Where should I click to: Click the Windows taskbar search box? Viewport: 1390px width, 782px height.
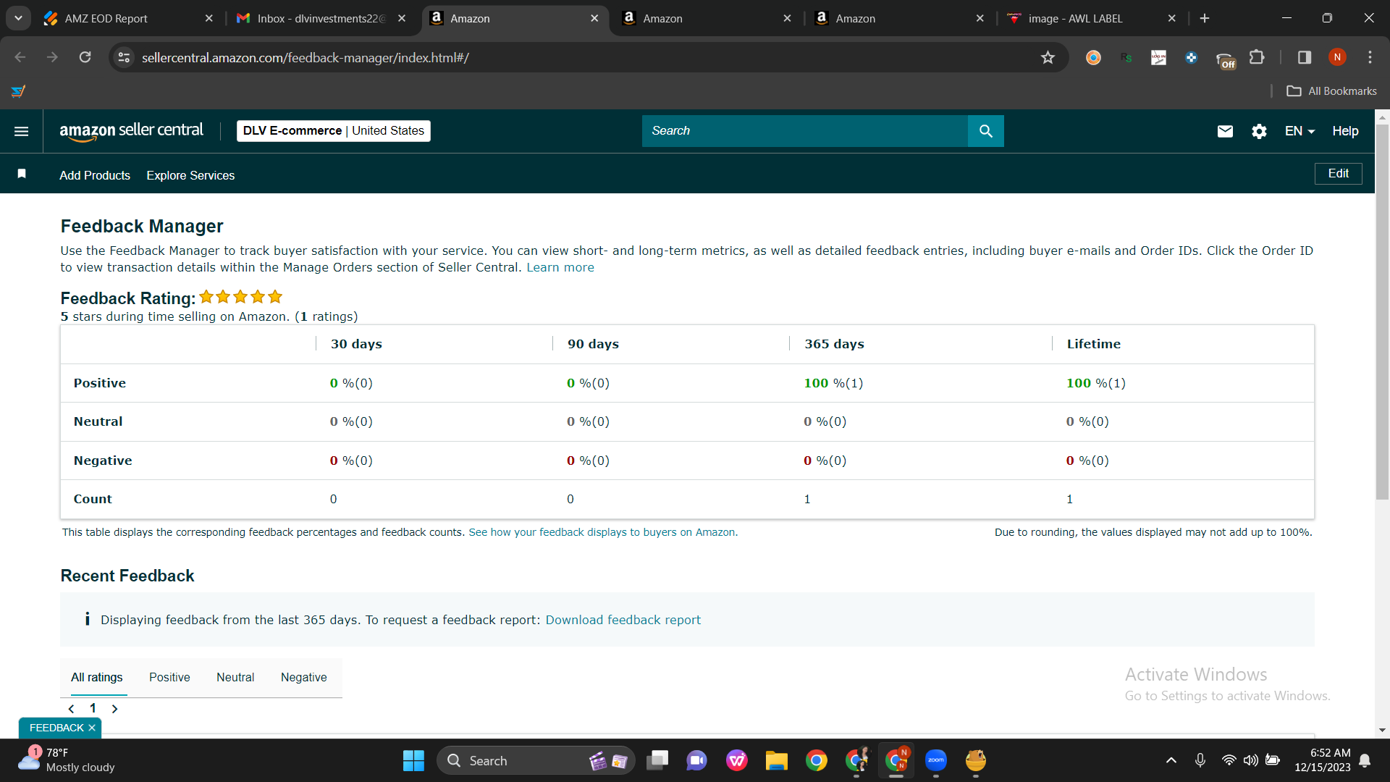click(536, 760)
